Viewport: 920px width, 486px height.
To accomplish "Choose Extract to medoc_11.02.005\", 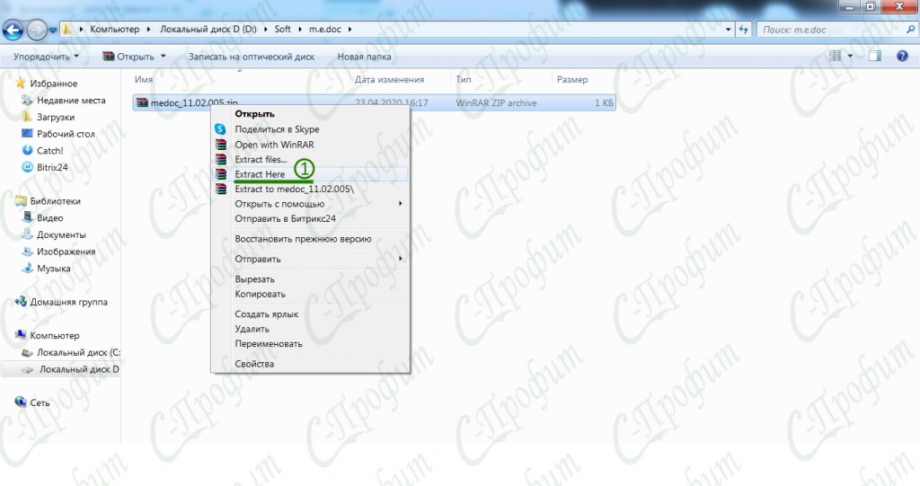I will (x=294, y=189).
